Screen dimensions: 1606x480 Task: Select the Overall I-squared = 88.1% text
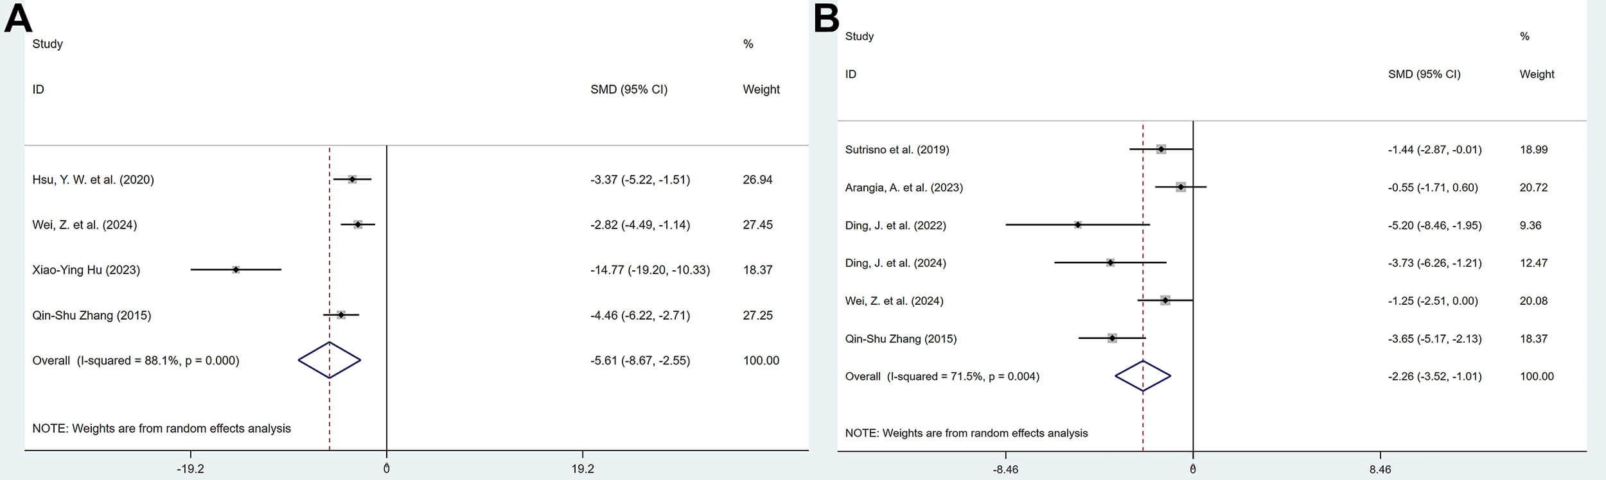point(136,361)
